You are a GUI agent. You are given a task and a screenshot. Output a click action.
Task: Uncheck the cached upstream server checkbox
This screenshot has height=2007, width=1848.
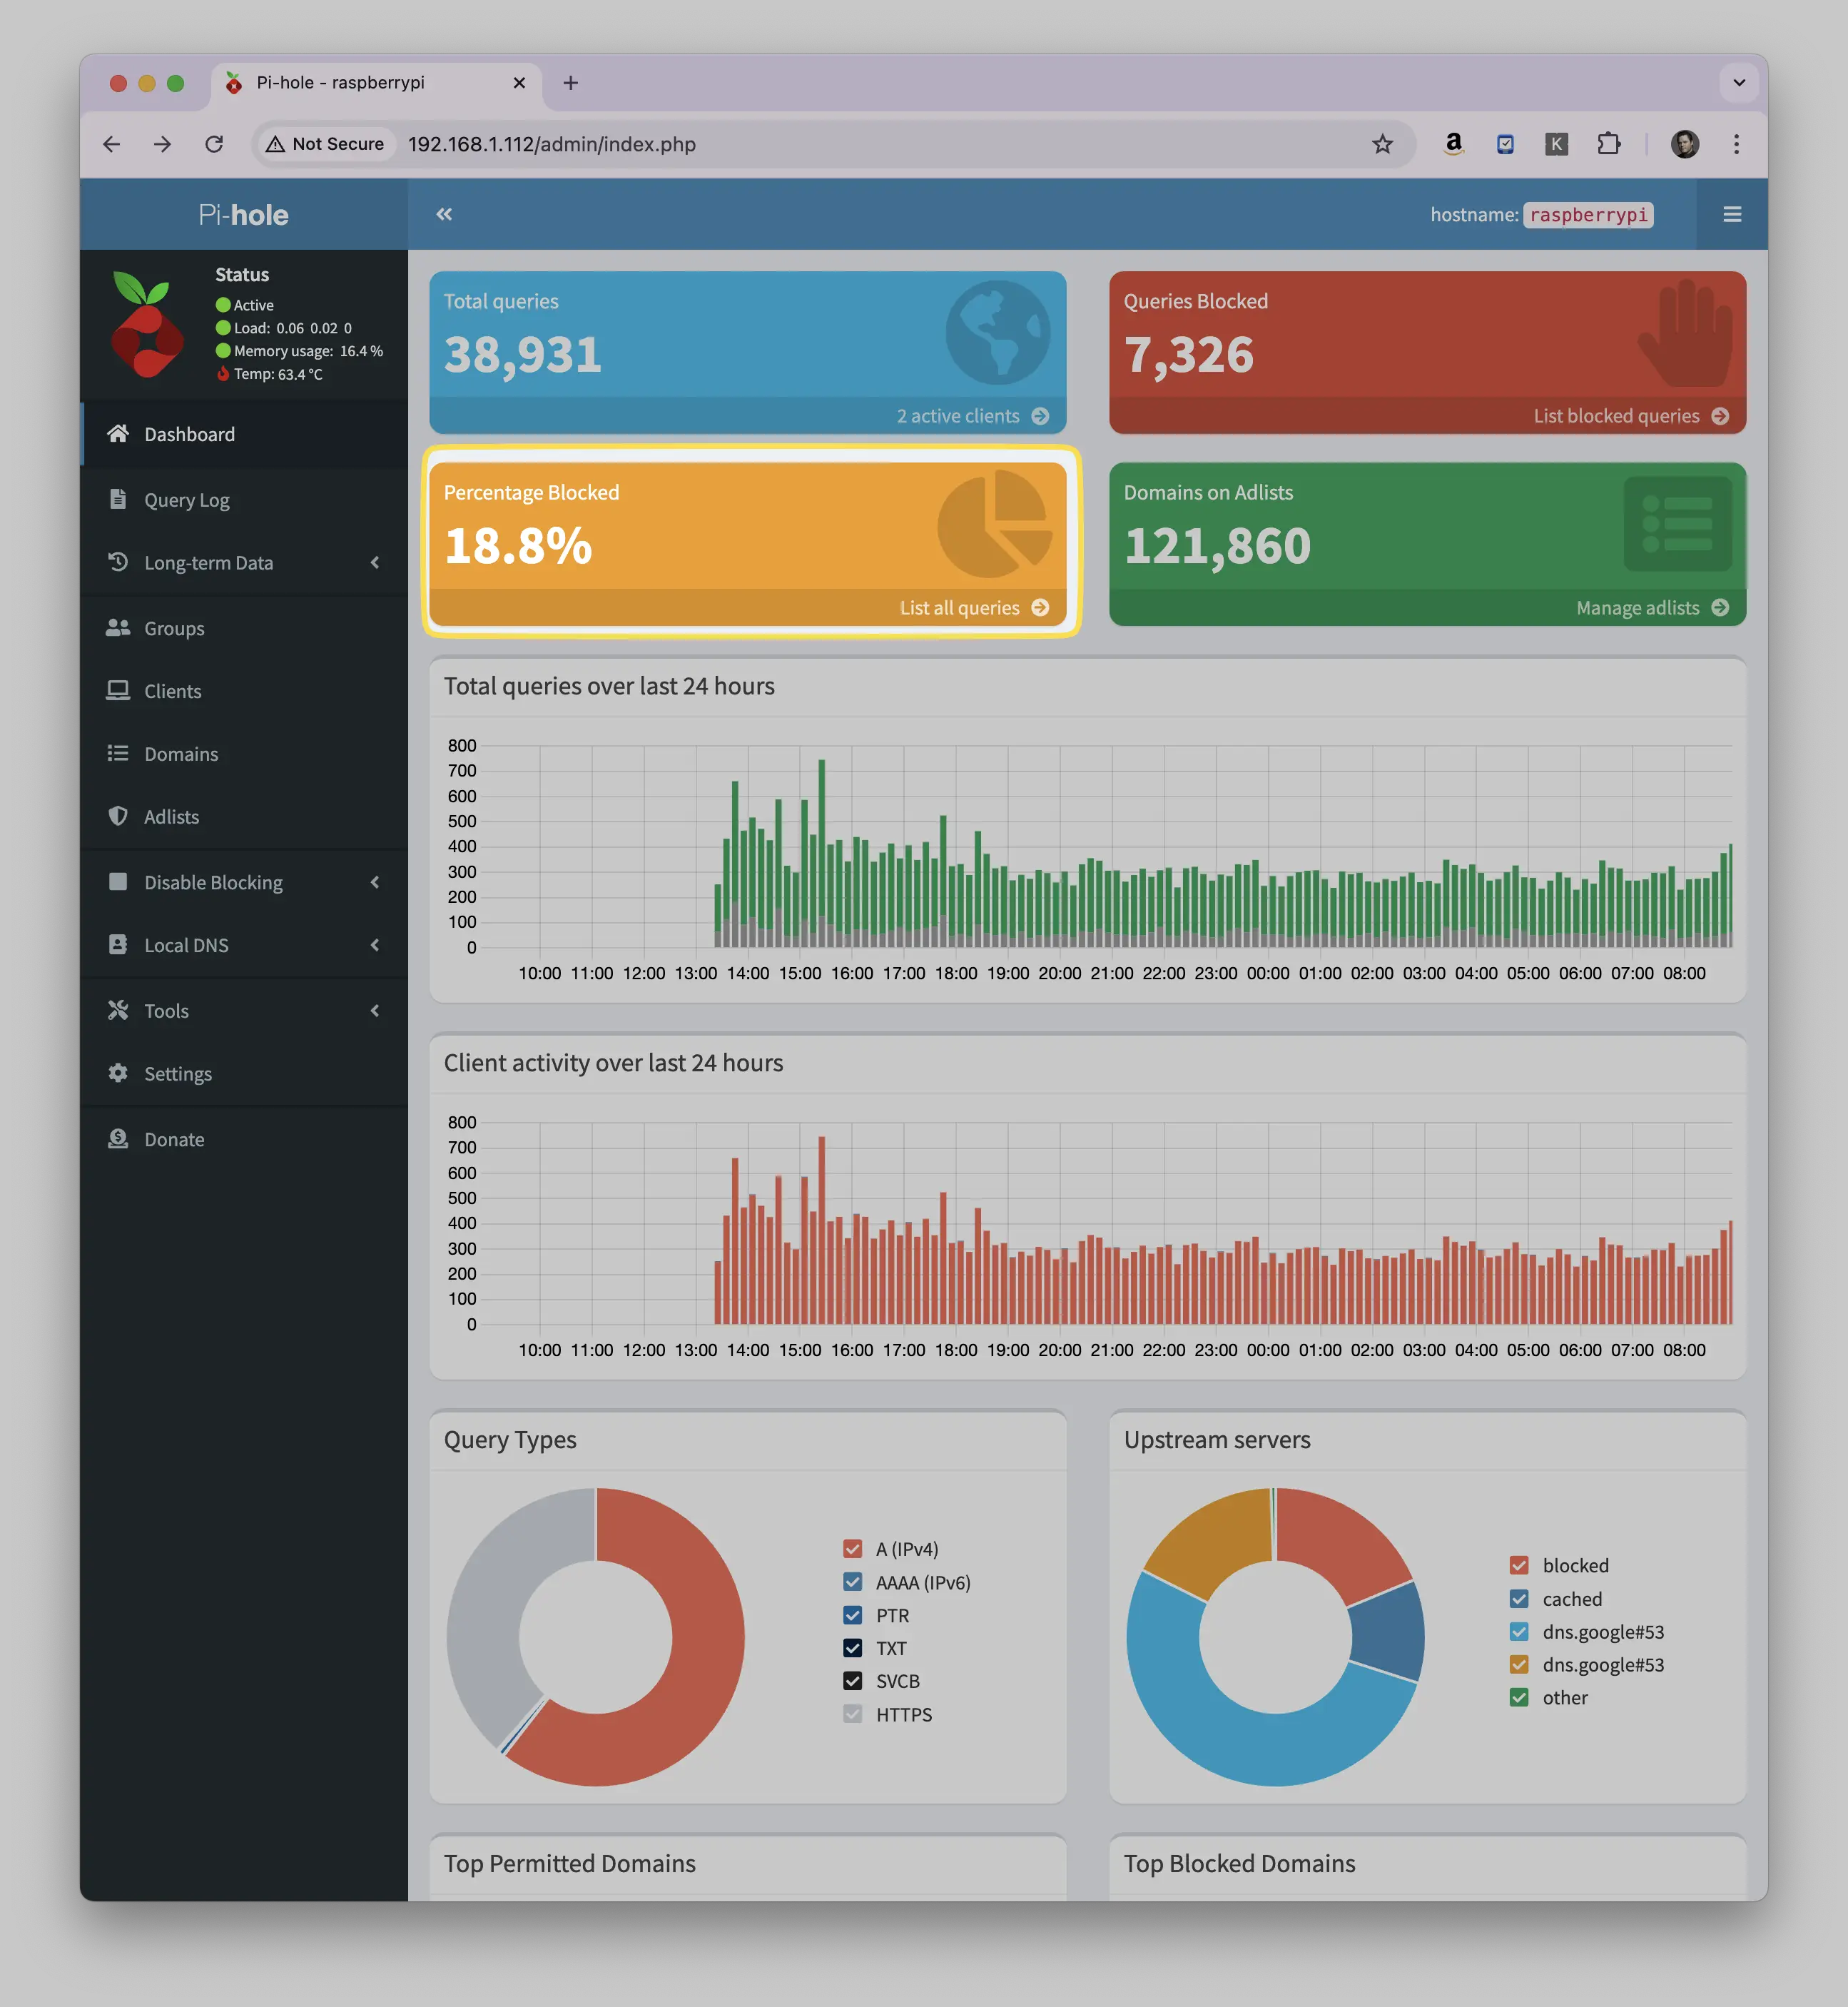[x=1519, y=1599]
